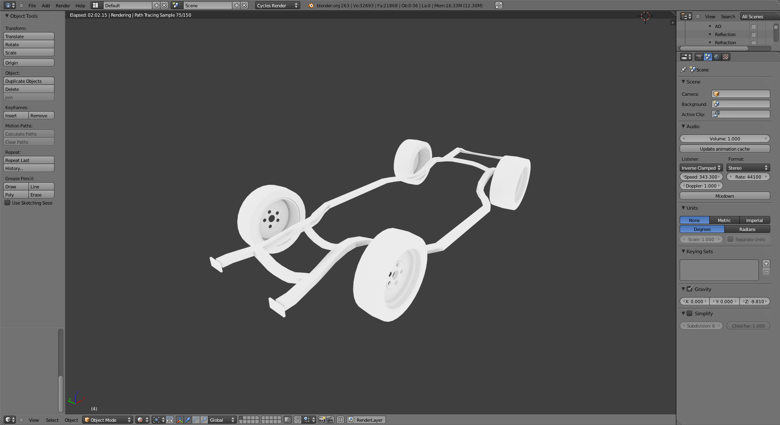Viewport: 780px width, 425px height.
Task: Toggle the Reflection pass checkbox
Action: tap(753, 35)
